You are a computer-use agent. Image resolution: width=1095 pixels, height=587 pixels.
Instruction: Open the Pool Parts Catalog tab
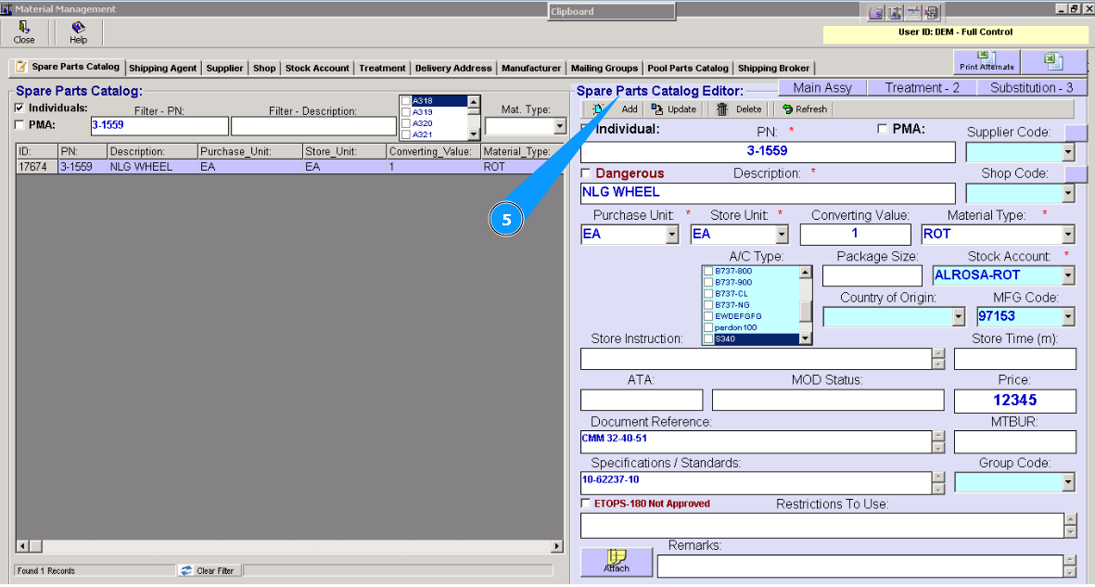click(x=688, y=68)
